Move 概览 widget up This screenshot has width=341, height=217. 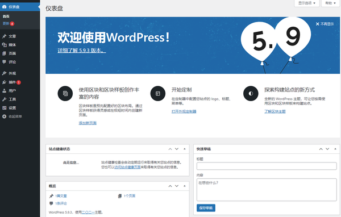(170, 186)
